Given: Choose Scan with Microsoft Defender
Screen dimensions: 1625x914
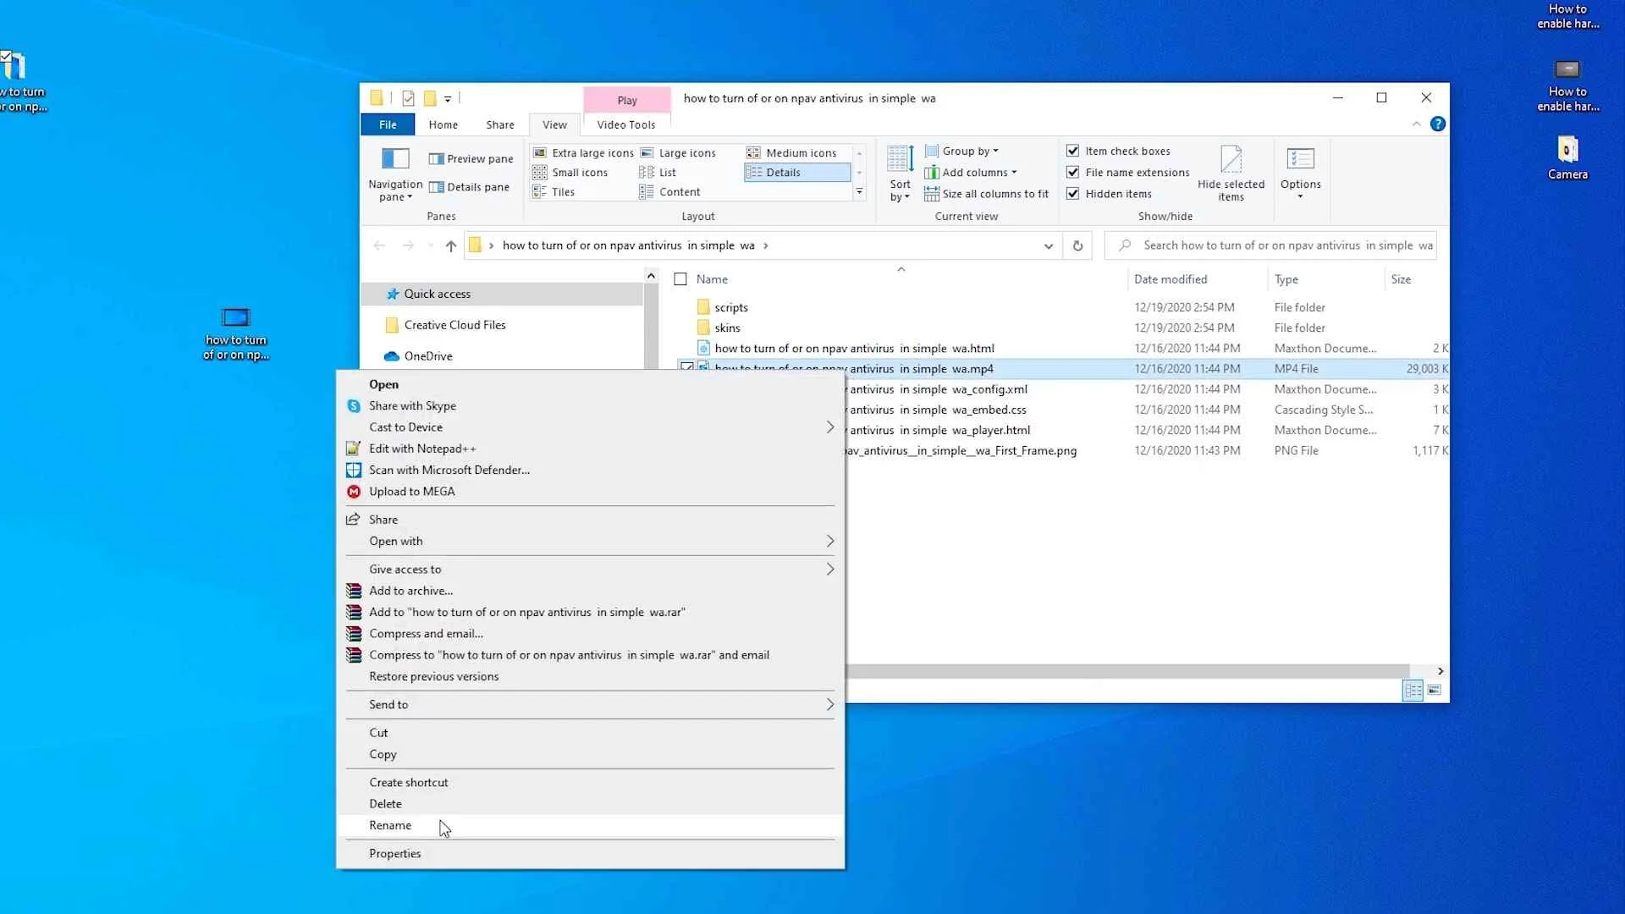Looking at the screenshot, I should click(x=590, y=470).
